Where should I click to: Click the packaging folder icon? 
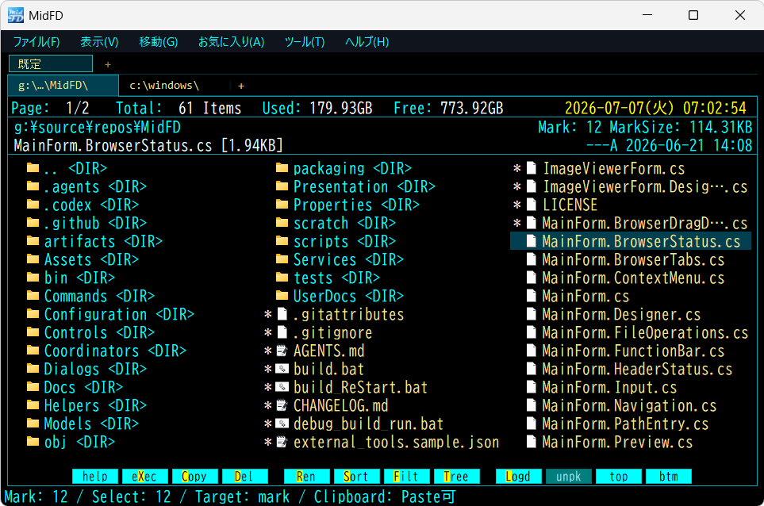(x=282, y=168)
